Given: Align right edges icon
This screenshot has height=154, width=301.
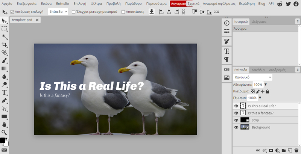Looking at the screenshot, I should click(x=176, y=12).
